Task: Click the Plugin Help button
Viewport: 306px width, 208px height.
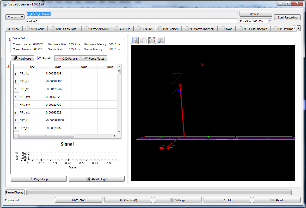Action: 39,179
